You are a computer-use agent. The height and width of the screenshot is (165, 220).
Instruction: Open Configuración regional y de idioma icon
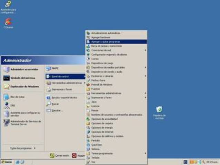pos(88,55)
